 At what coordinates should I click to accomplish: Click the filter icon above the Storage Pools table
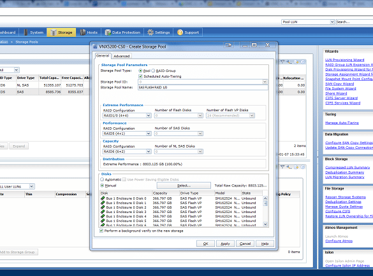pos(282,62)
